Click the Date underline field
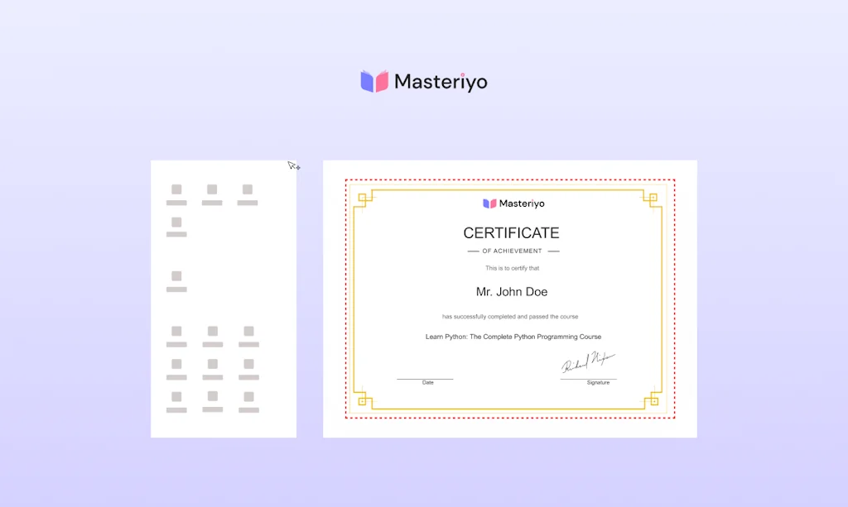The width and height of the screenshot is (848, 507). 425,377
